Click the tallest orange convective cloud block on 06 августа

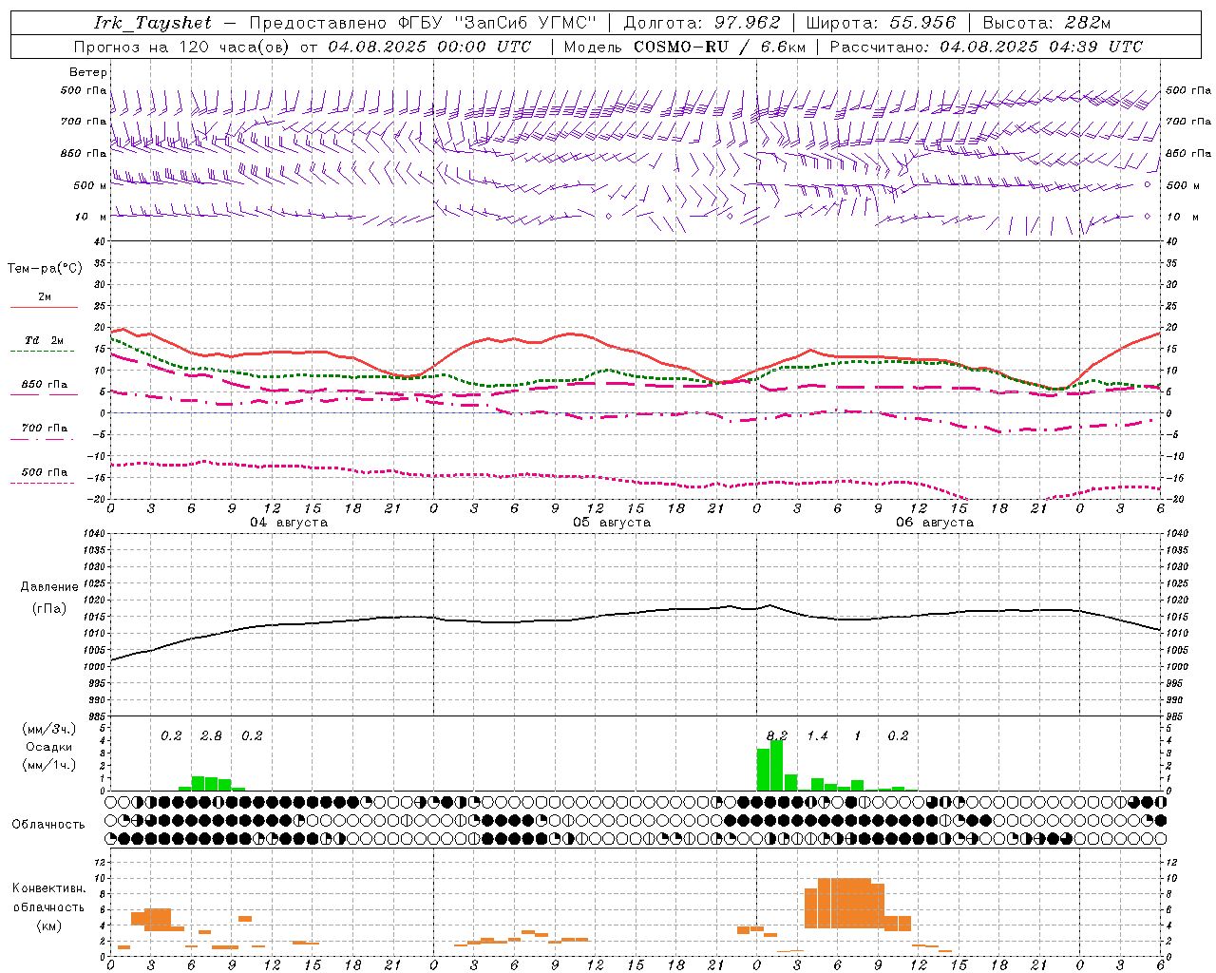(x=844, y=904)
